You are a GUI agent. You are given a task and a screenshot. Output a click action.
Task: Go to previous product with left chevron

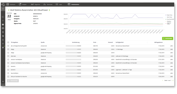[9, 10]
